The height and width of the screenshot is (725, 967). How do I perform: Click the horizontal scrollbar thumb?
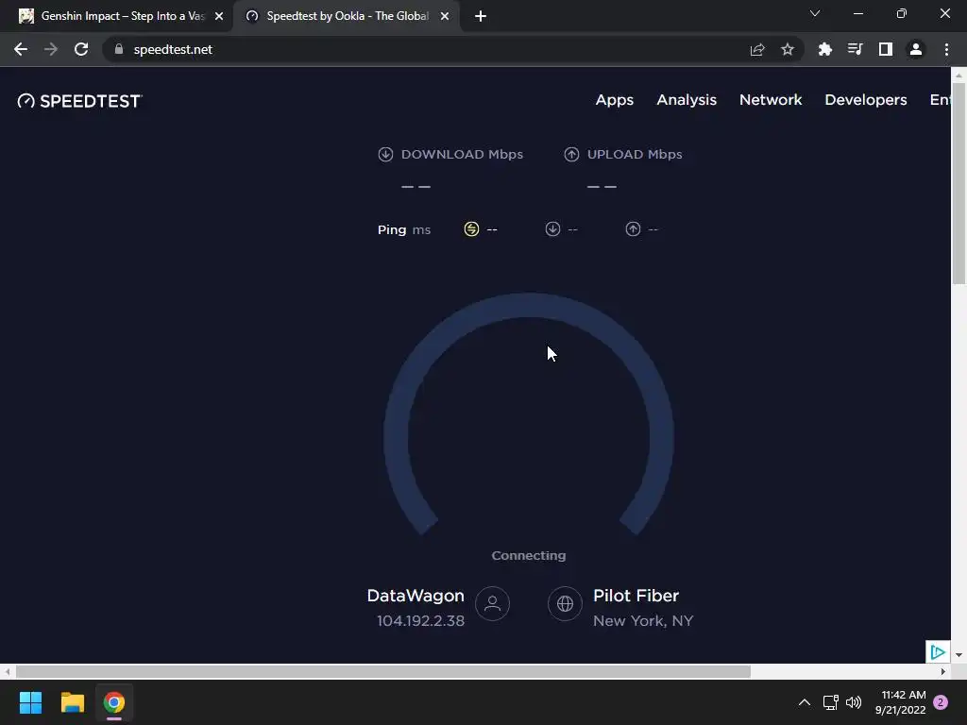383,671
